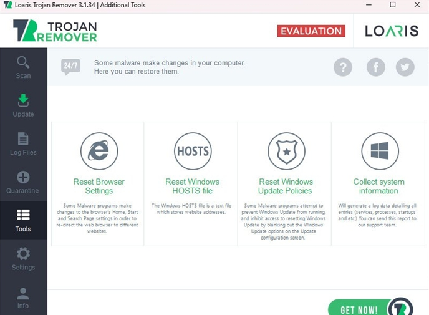Click the shield star update policies icon
429x315 pixels.
[286, 151]
